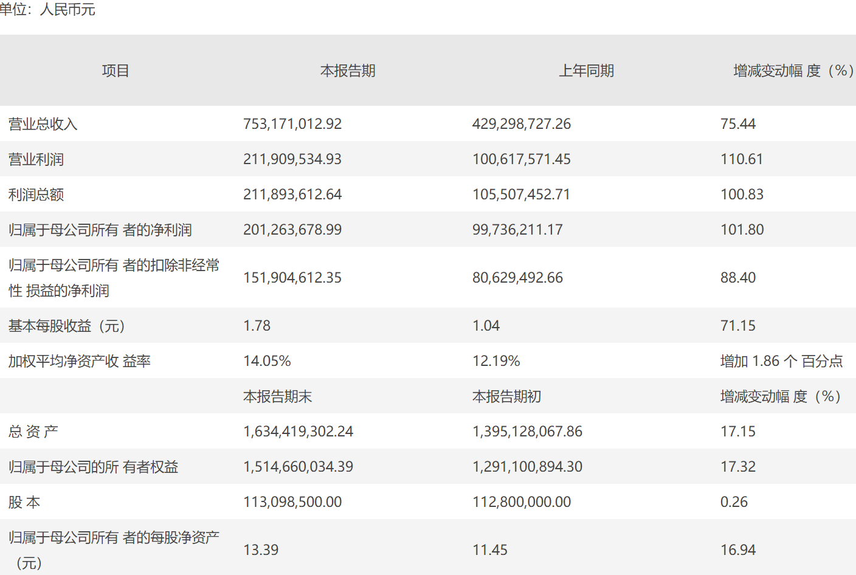This screenshot has height=575, width=856.
Task: Click the value 1,395,128,067.86
Action: pos(527,432)
